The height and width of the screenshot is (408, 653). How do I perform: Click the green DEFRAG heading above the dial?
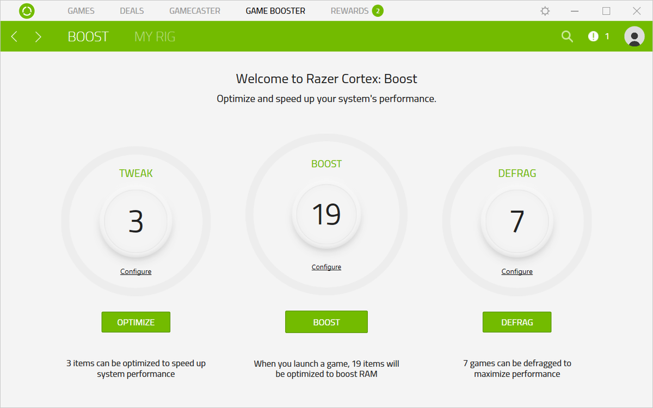click(x=517, y=174)
